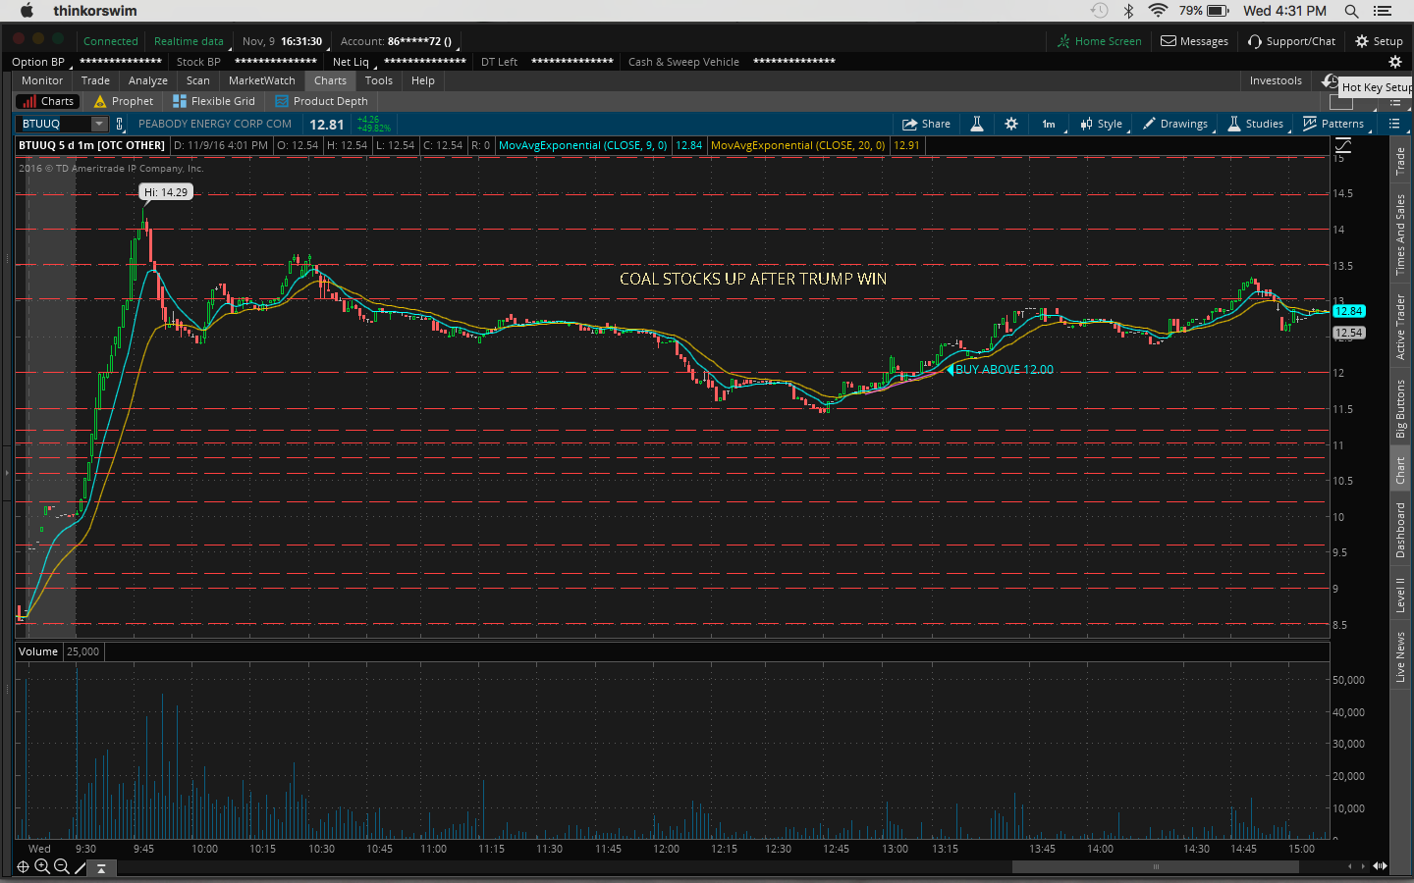Go to the Monitor main tab
The image size is (1414, 883).
pyautogui.click(x=42, y=80)
